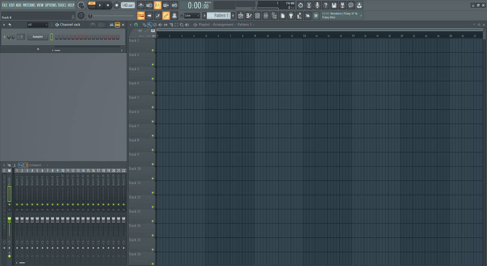Screen dimensions: 487x266
Task: Click the undo history circular arrow icon
Action: tap(300, 5)
